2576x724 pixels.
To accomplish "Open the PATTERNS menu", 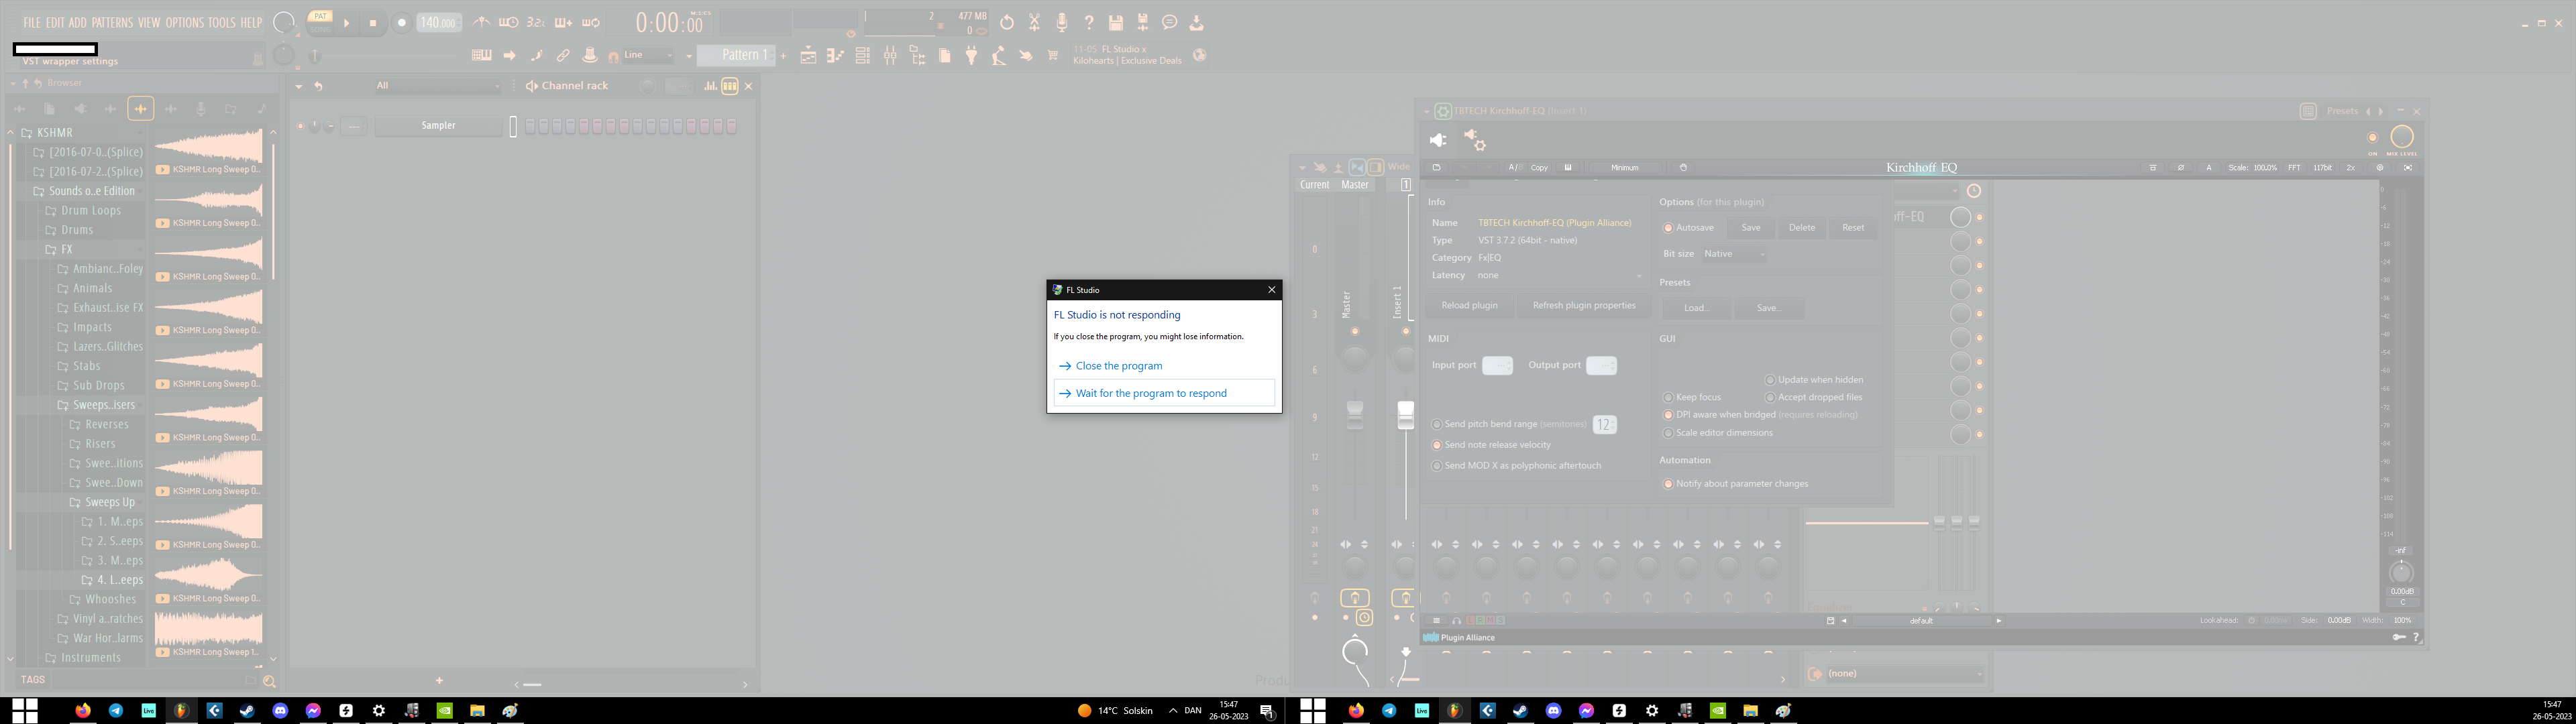I will [112, 22].
